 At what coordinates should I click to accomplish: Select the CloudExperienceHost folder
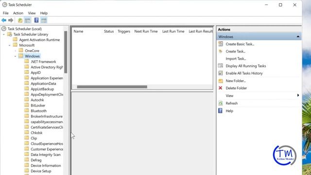[47, 144]
